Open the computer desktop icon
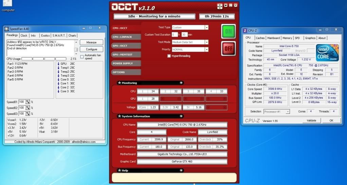347x185 pixels. pos(8,4)
